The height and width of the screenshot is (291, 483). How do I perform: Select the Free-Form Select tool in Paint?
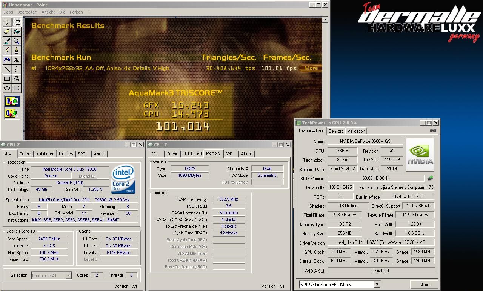(7, 22)
